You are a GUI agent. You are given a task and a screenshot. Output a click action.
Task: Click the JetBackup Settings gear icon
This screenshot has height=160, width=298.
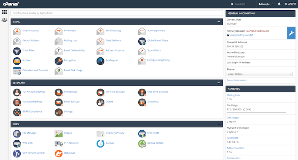coord(58,112)
